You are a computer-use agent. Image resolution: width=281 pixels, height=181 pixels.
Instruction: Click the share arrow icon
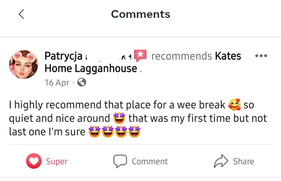point(221,161)
